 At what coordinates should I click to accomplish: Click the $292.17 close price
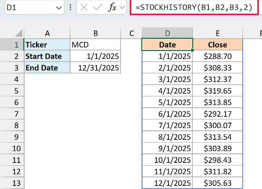(217, 114)
